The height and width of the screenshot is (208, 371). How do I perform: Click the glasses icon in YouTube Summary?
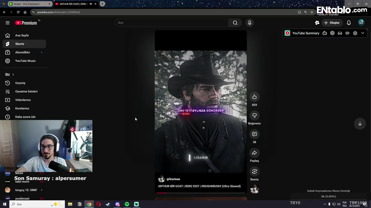tap(340, 33)
